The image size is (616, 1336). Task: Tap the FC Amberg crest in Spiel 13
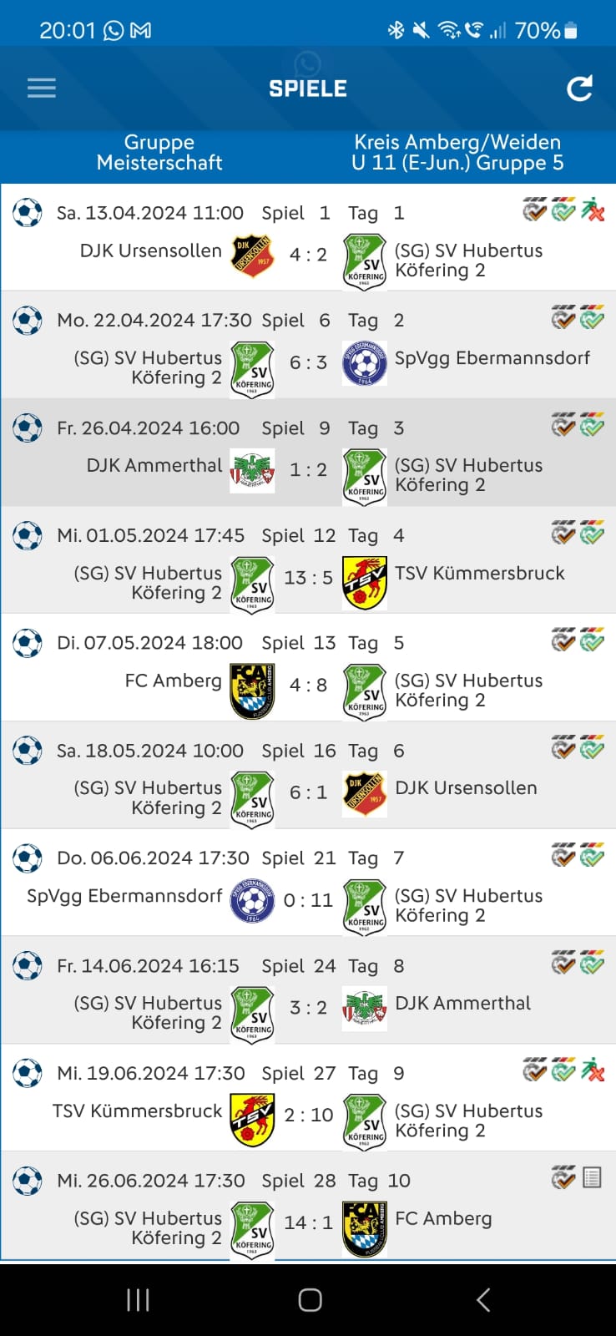point(252,691)
